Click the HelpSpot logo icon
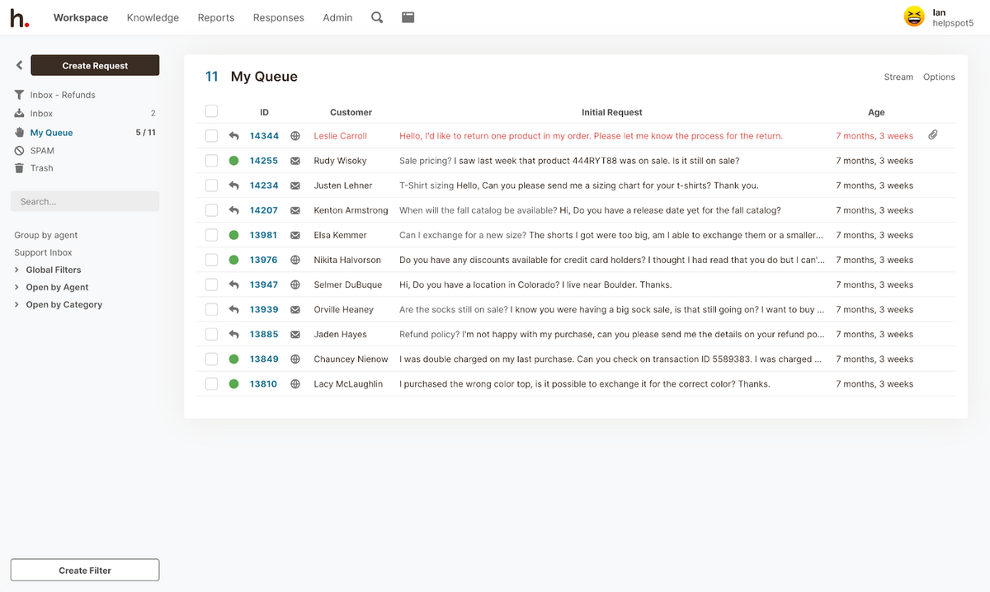 click(19, 17)
